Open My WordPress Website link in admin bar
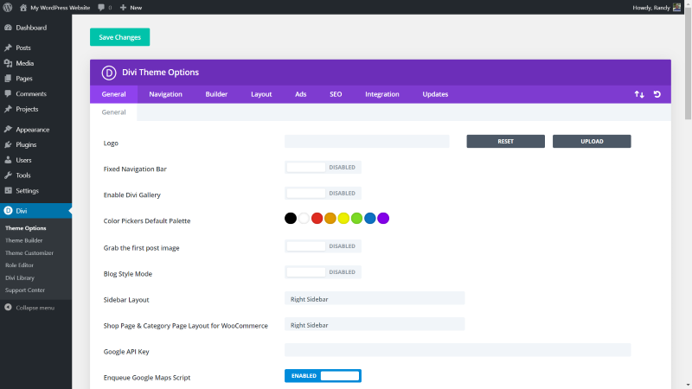The height and width of the screenshot is (389, 692). pos(60,8)
